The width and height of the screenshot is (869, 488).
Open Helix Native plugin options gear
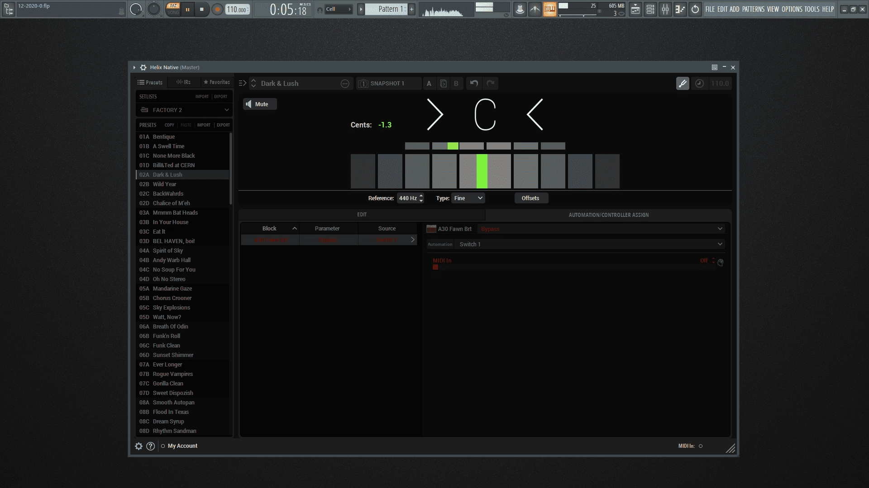(x=143, y=67)
